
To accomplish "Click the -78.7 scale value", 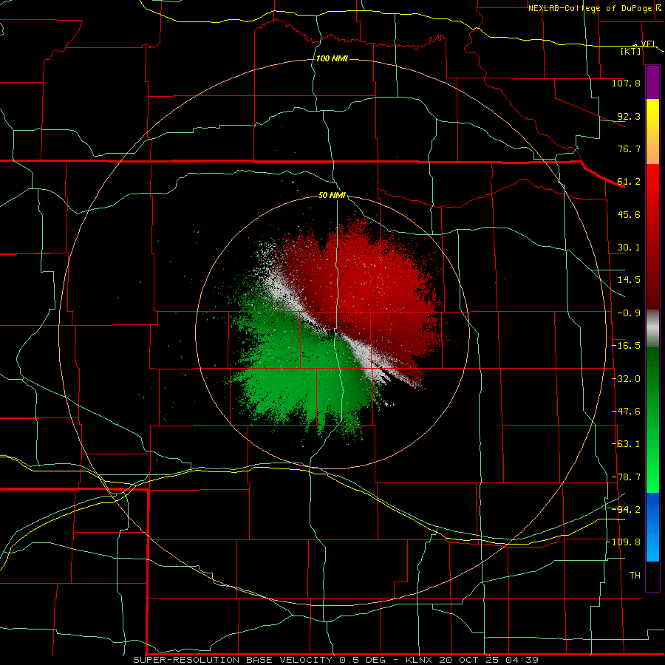I will (x=627, y=477).
